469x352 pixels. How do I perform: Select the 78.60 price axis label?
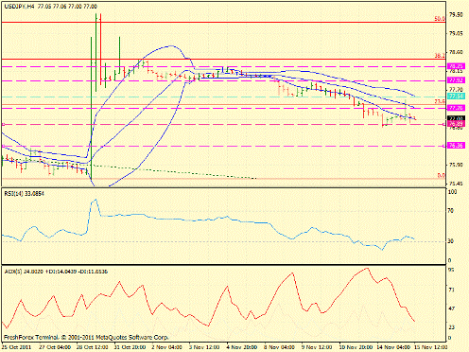(x=456, y=52)
